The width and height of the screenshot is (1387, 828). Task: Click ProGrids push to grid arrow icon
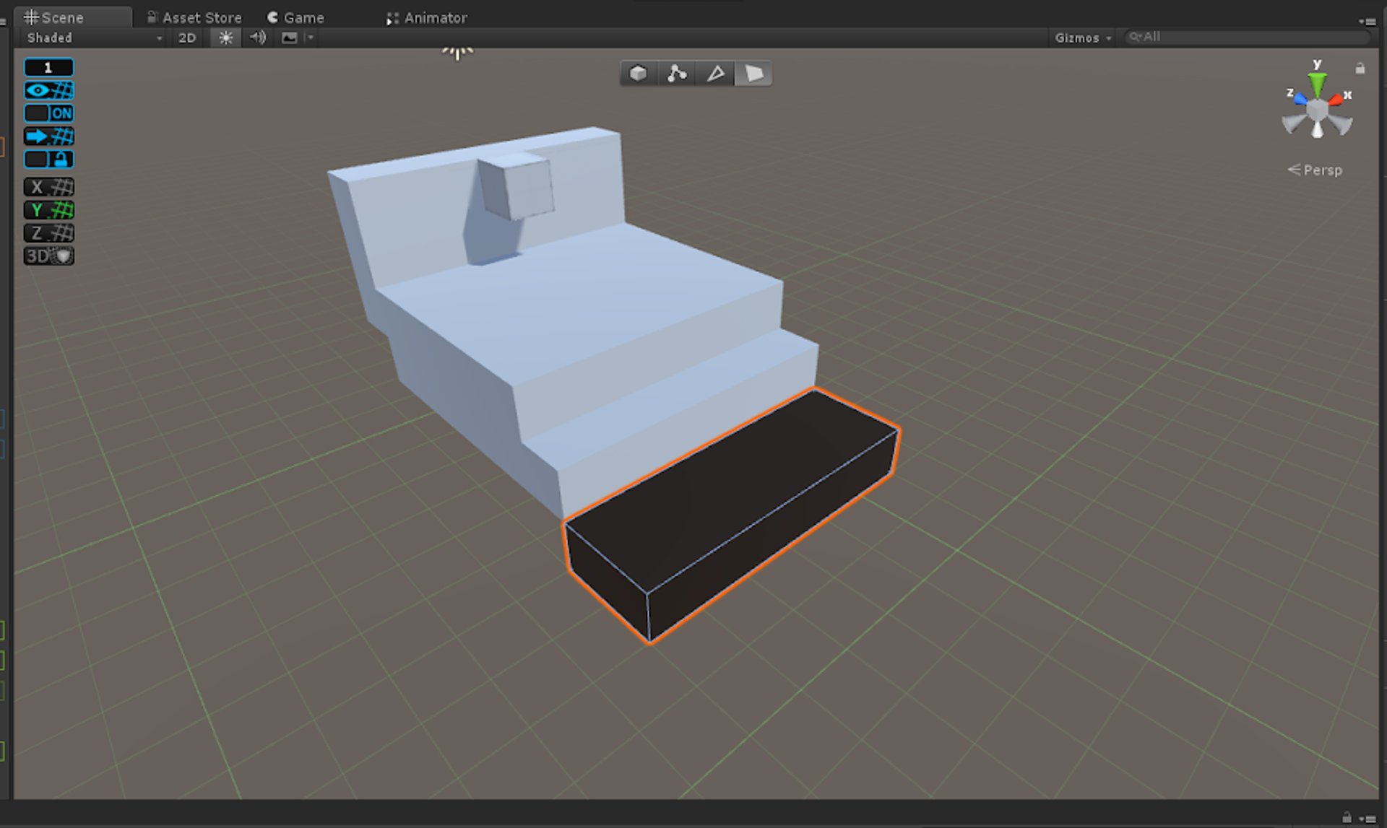(x=49, y=136)
